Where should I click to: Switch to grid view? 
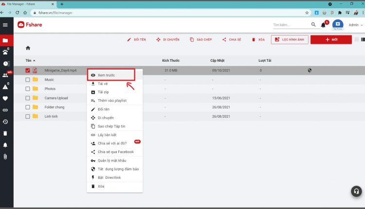click(x=356, y=39)
